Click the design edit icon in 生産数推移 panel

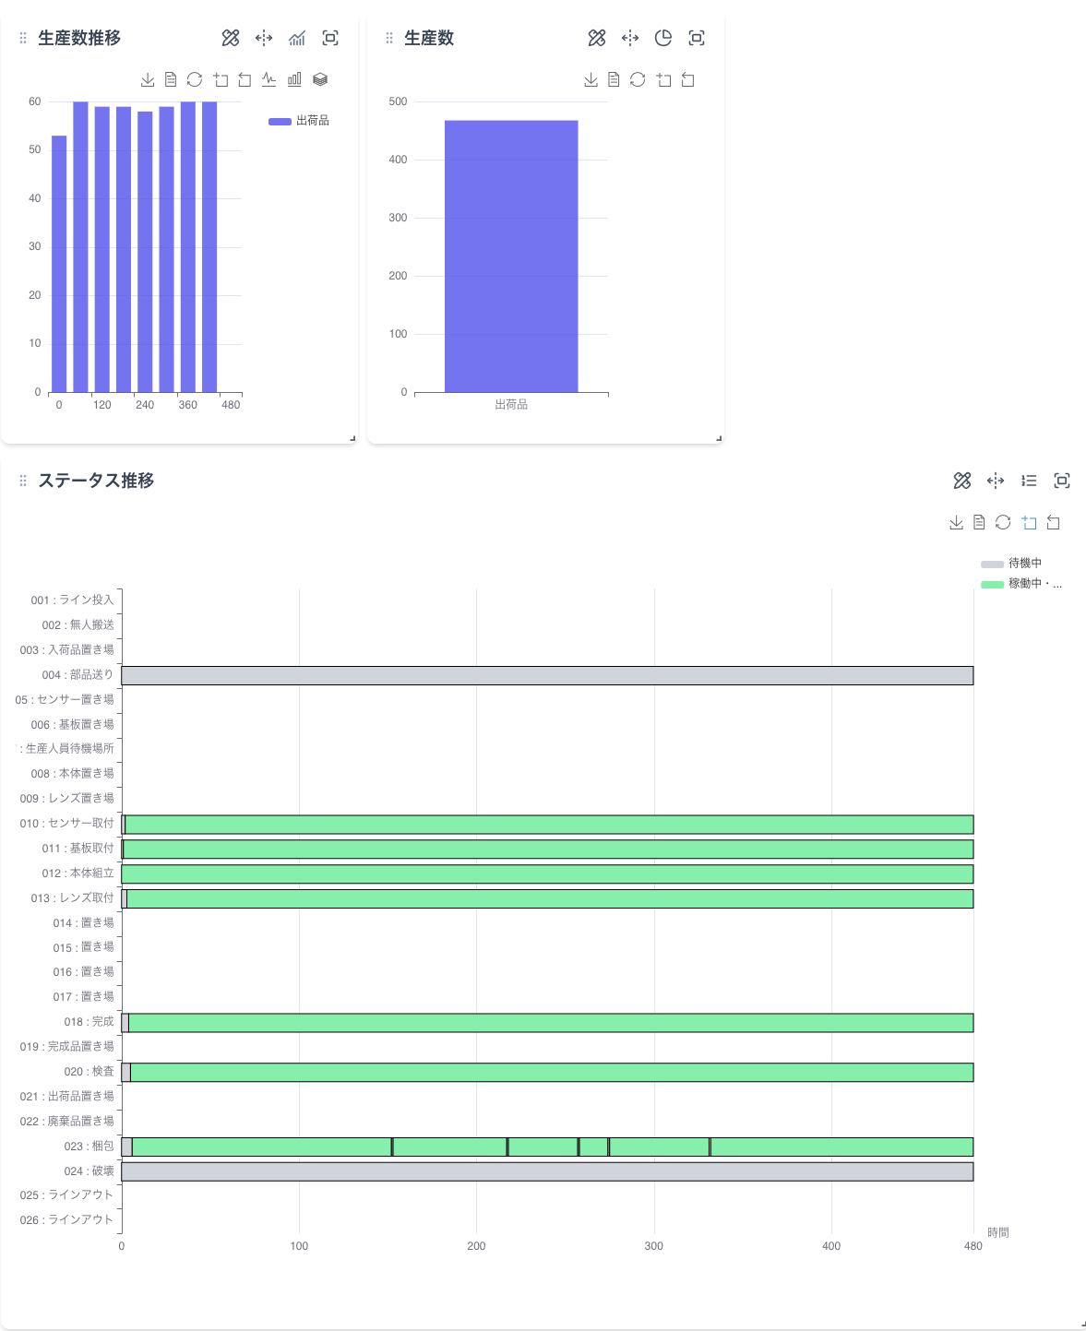coord(231,38)
